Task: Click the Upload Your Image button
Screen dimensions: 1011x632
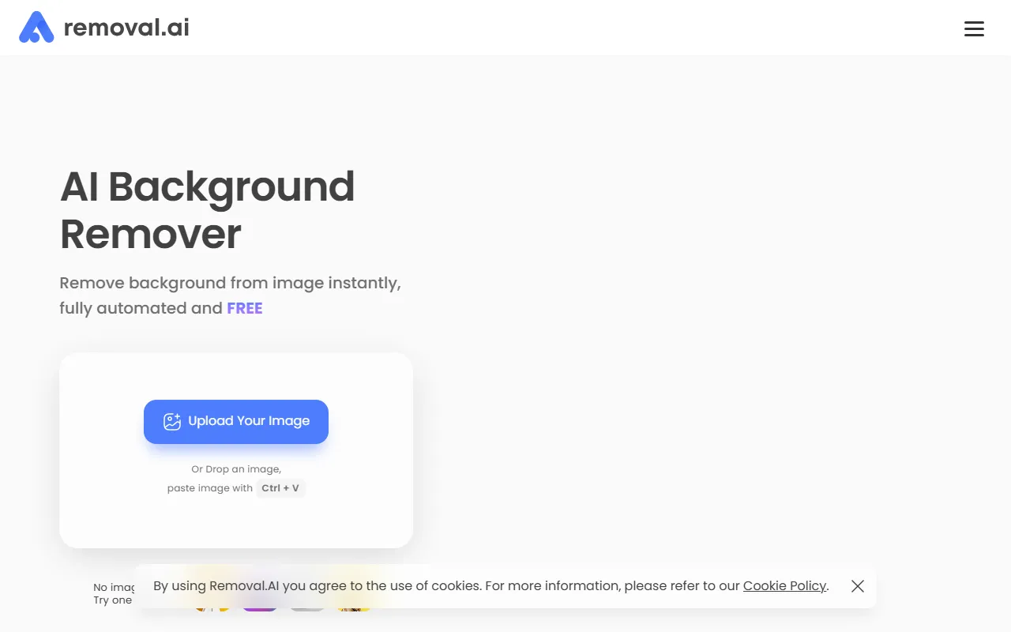Action: click(235, 421)
